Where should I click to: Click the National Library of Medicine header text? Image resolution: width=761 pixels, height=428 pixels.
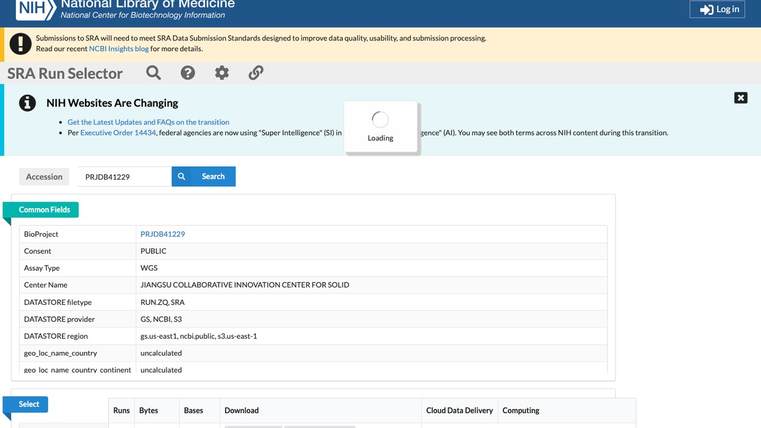tap(148, 4)
